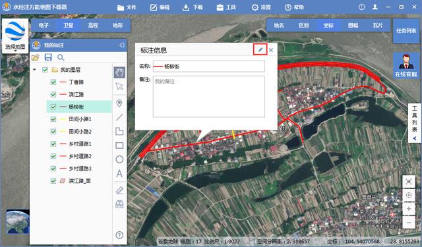Click the globe thumbnail in the corner
This screenshot has width=422, height=247.
point(18,221)
